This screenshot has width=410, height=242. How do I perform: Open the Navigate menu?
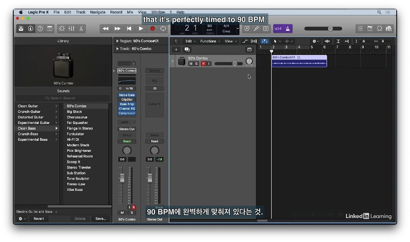(x=98, y=12)
